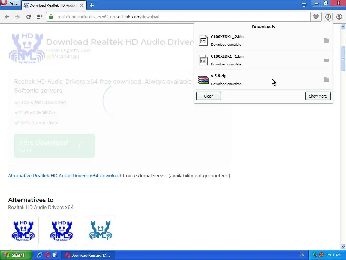This screenshot has width=346, height=260.
Task: Click page scrollbar up arrow
Action: (343, 27)
